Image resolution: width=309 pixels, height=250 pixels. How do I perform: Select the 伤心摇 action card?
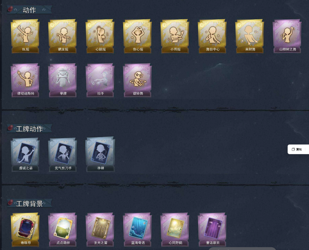coord(138,36)
